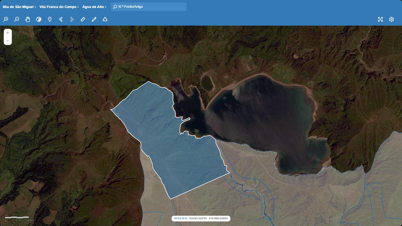Click the three-node share icon
This screenshot has height=226, width=402.
tap(105, 19)
